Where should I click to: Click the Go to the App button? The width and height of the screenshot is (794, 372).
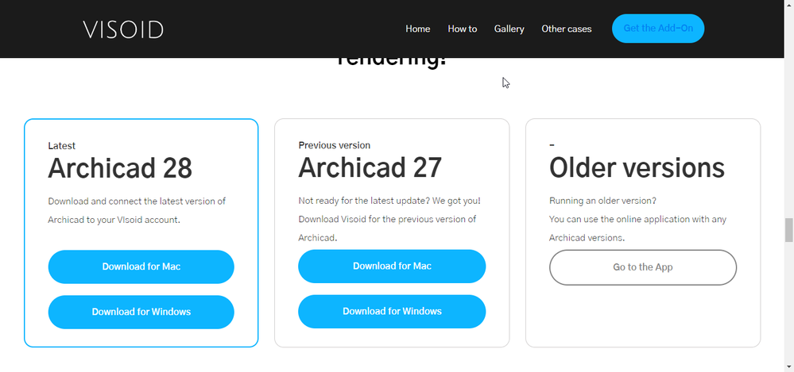point(642,267)
